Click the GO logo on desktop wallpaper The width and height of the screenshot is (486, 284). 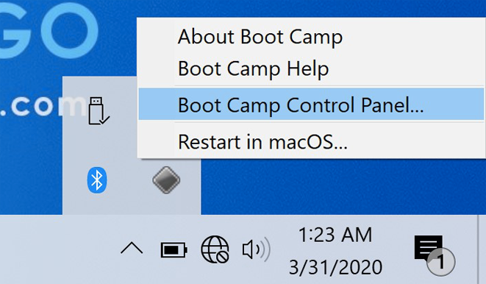click(49, 29)
